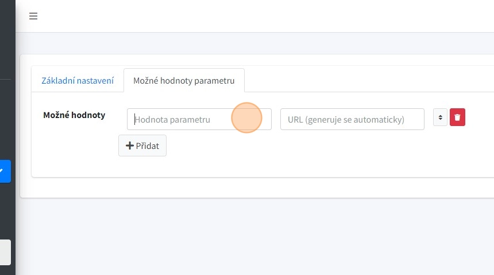This screenshot has width=494, height=275.
Task: Click the Možné hodnoty label
Action: pyautogui.click(x=74, y=115)
